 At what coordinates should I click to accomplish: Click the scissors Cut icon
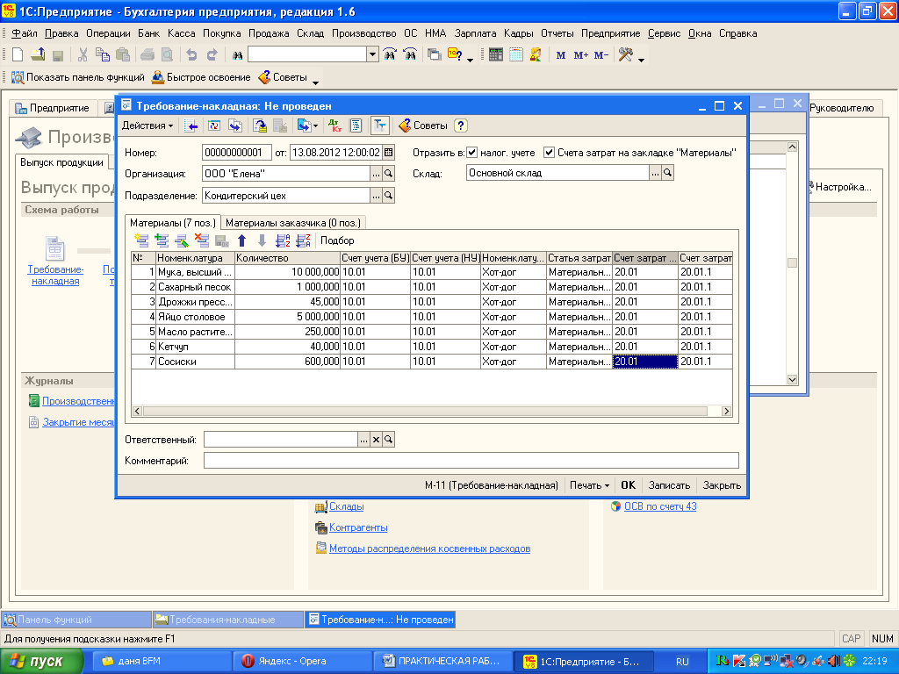click(83, 55)
